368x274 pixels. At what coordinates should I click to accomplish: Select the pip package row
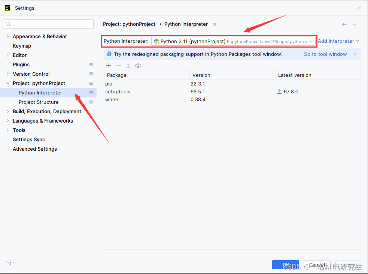[232, 84]
